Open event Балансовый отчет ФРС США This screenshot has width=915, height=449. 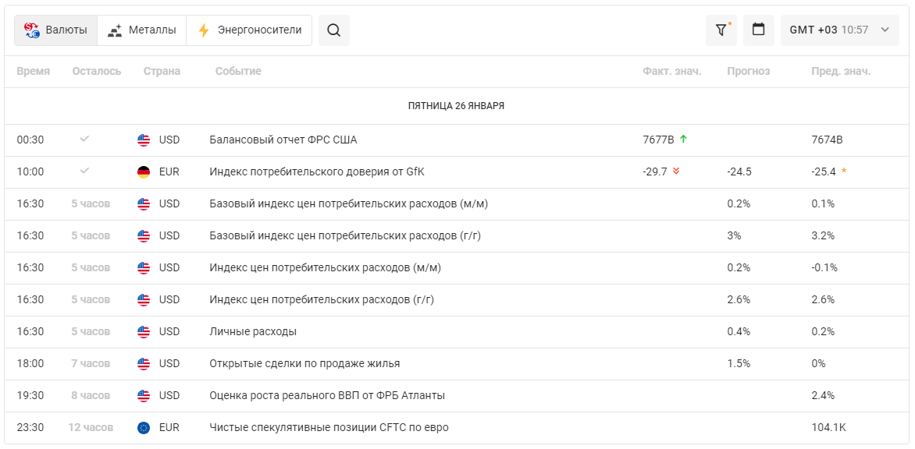pos(283,140)
